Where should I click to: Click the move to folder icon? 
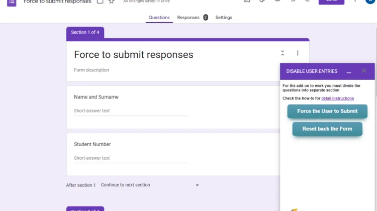pyautogui.click(x=100, y=2)
